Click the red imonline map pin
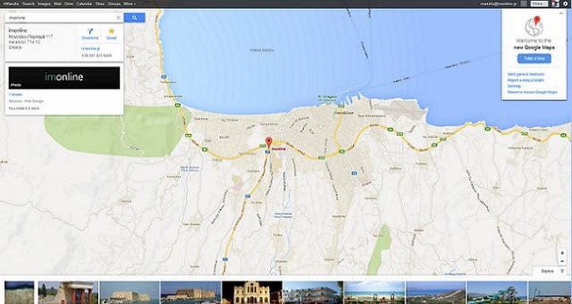The width and height of the screenshot is (572, 304). pos(269,142)
